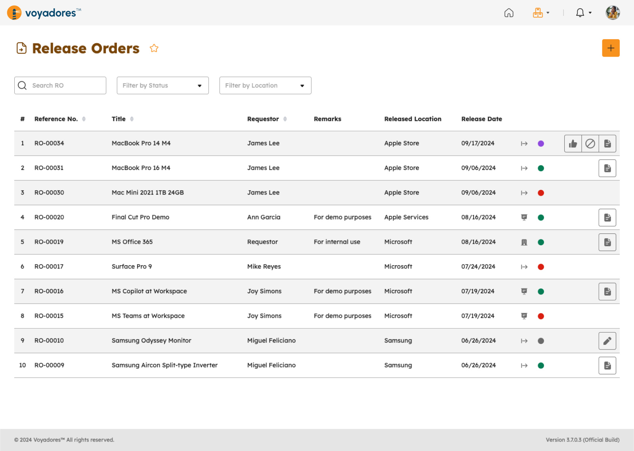The image size is (634, 451).
Task: Open the Filter by Location dropdown
Action: 265,85
